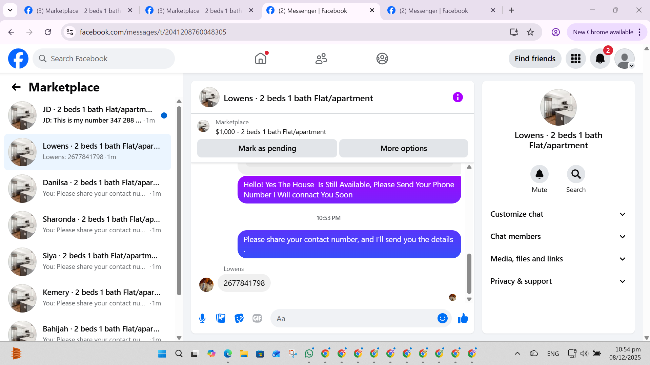Click the Mark as pending button
Image resolution: width=650 pixels, height=365 pixels.
(x=267, y=148)
